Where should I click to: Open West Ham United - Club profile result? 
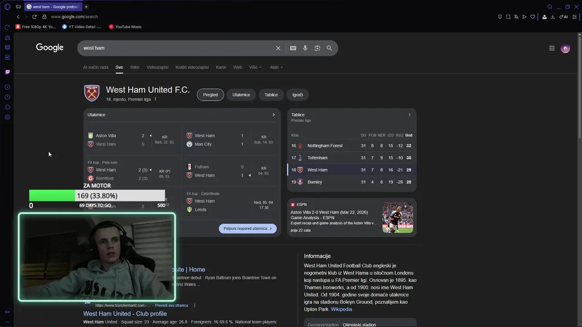125,314
